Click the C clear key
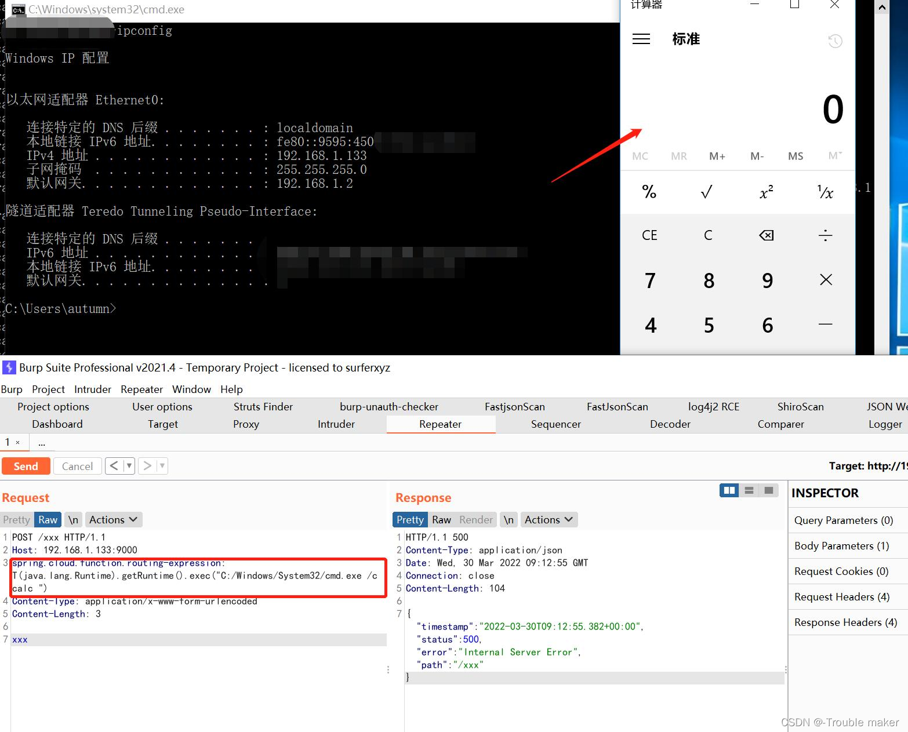This screenshot has height=732, width=908. (x=708, y=235)
